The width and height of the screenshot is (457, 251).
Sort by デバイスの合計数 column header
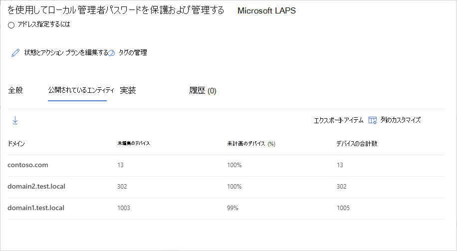tap(356, 144)
